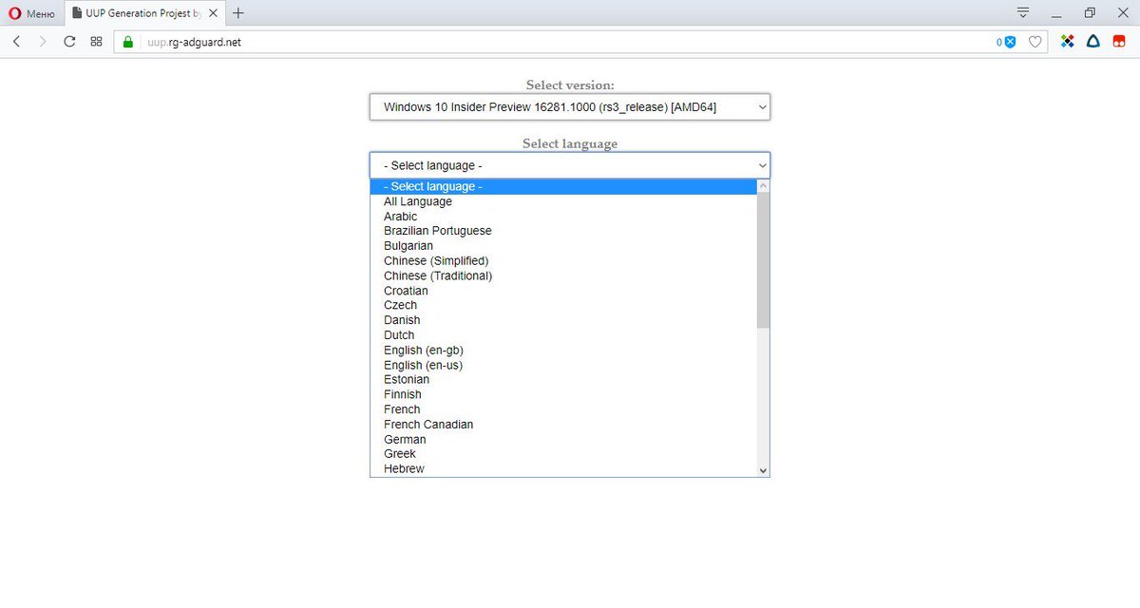Screen dimensions: 1140x608
Task: Open the Select version dropdown
Action: point(570,107)
